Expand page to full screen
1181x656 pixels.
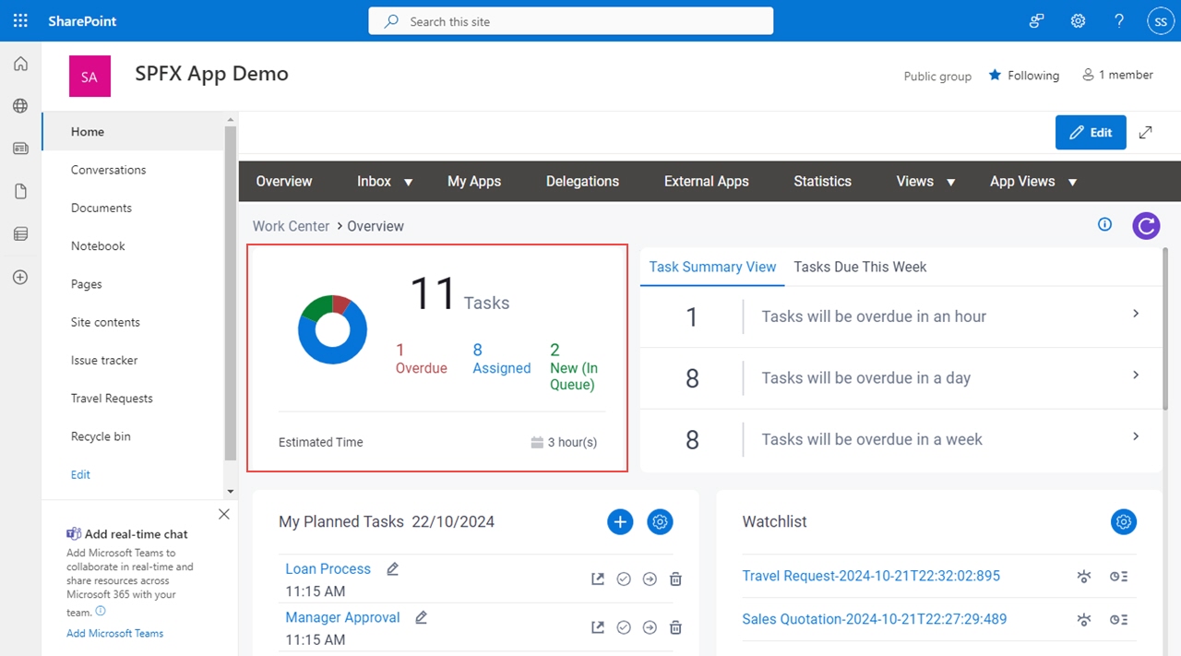[1145, 132]
